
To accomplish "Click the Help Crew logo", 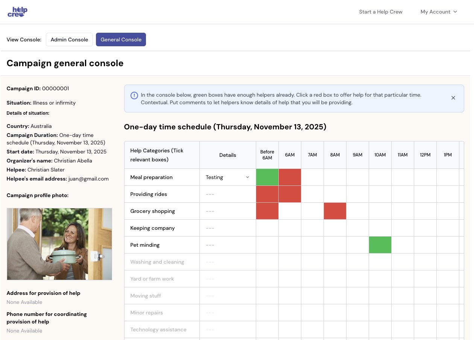I will point(17,12).
